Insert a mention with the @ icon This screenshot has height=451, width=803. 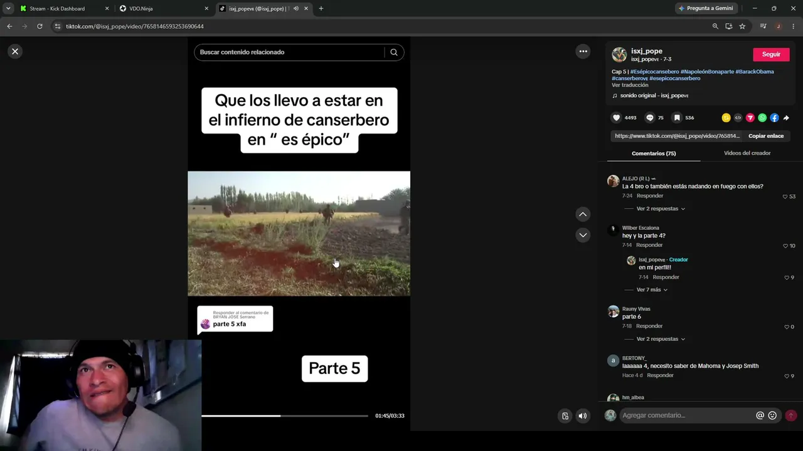pos(760,415)
